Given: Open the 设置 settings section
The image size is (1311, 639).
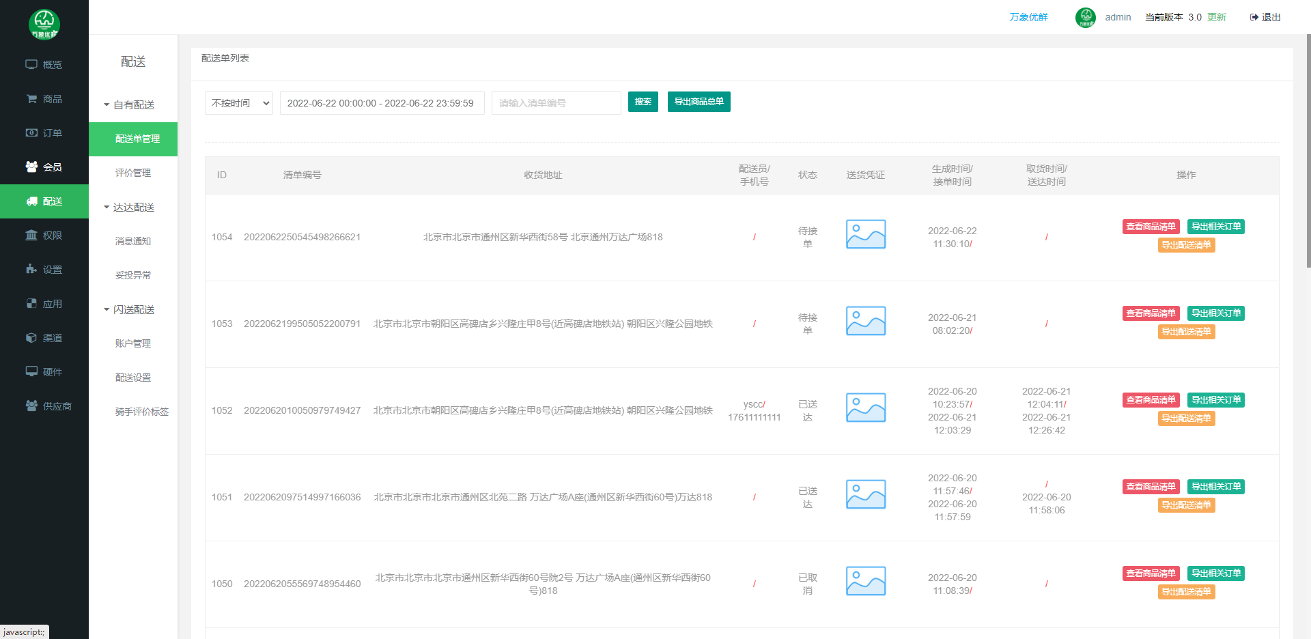Looking at the screenshot, I should [x=44, y=269].
